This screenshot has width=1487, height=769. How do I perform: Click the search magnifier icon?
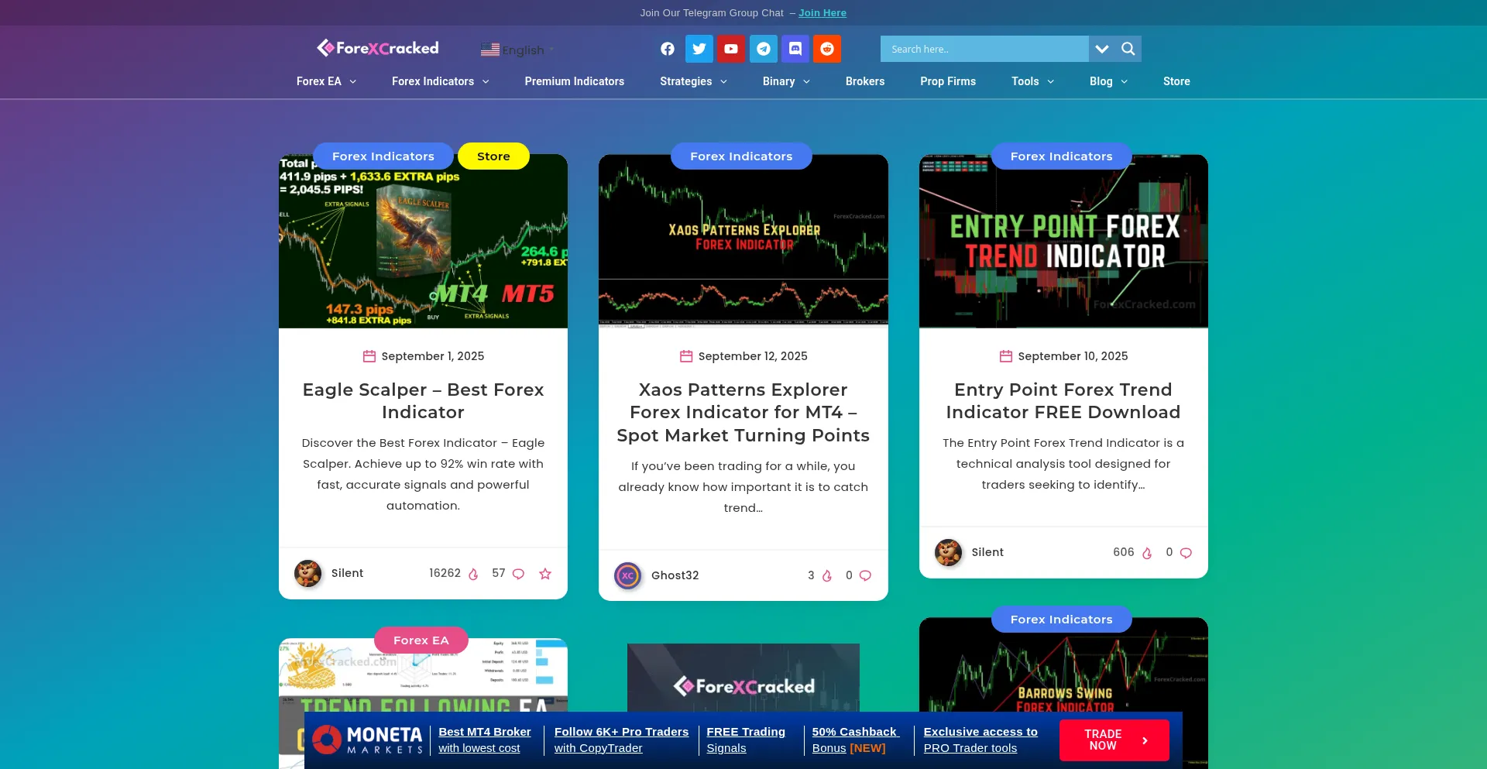[1128, 49]
